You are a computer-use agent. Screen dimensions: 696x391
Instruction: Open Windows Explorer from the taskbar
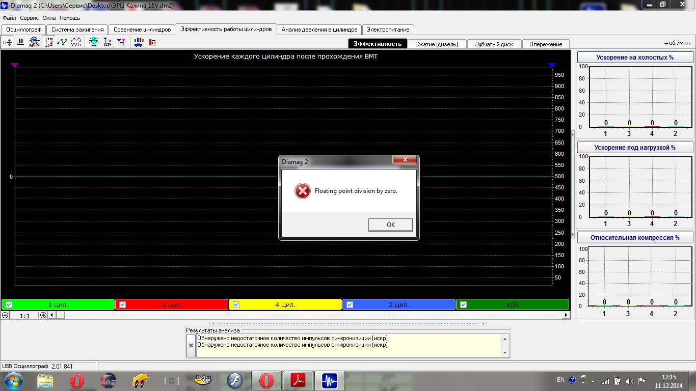[45, 380]
